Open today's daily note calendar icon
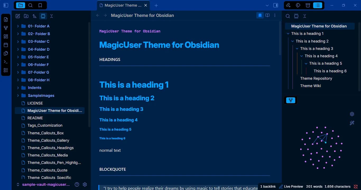 [x=6, y=45]
